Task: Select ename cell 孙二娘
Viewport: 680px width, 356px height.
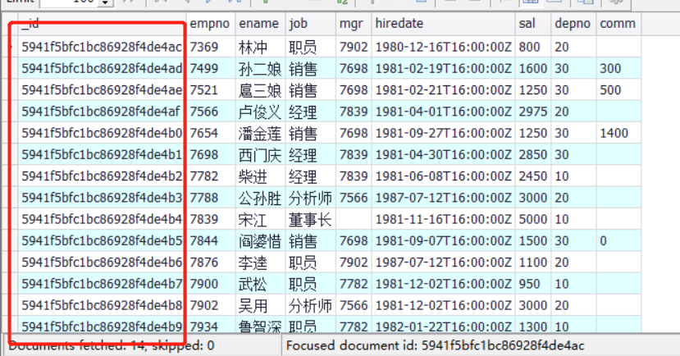Action: (x=260, y=69)
